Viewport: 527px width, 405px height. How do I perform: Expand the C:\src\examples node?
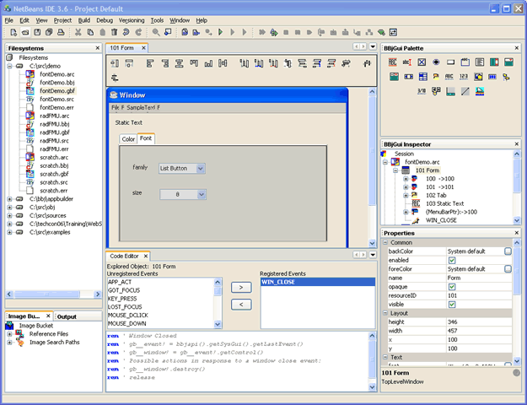click(x=10, y=232)
